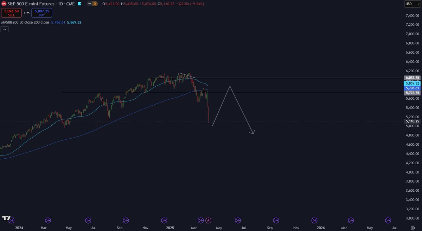This screenshot has height=231, width=422.
Task: Click the blue 5,796.61 MA price label
Action: pos(412,88)
